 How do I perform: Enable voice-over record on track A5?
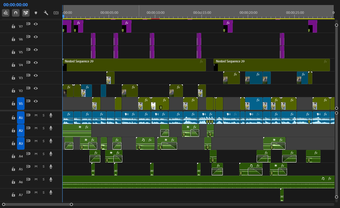(x=51, y=167)
